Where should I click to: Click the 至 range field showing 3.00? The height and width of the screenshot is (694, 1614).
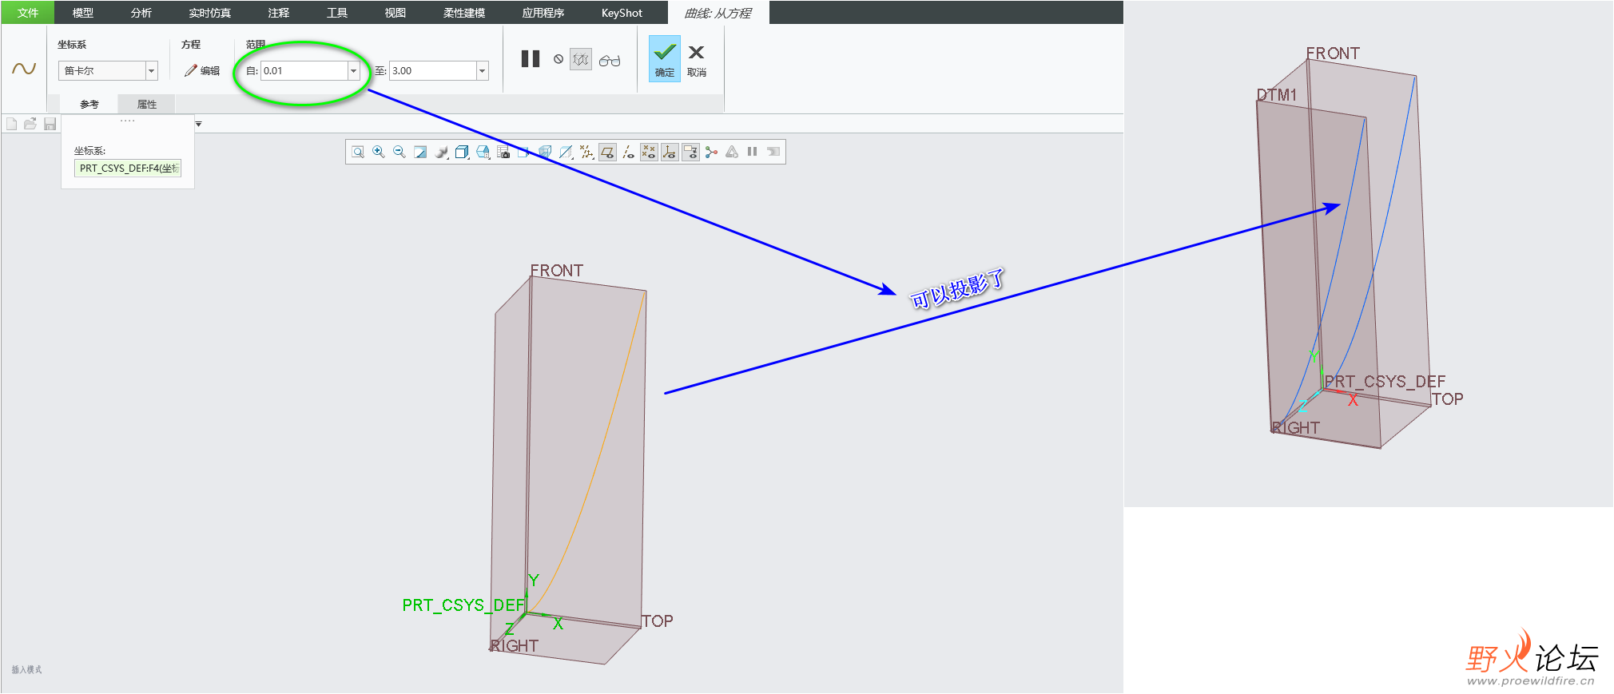433,71
